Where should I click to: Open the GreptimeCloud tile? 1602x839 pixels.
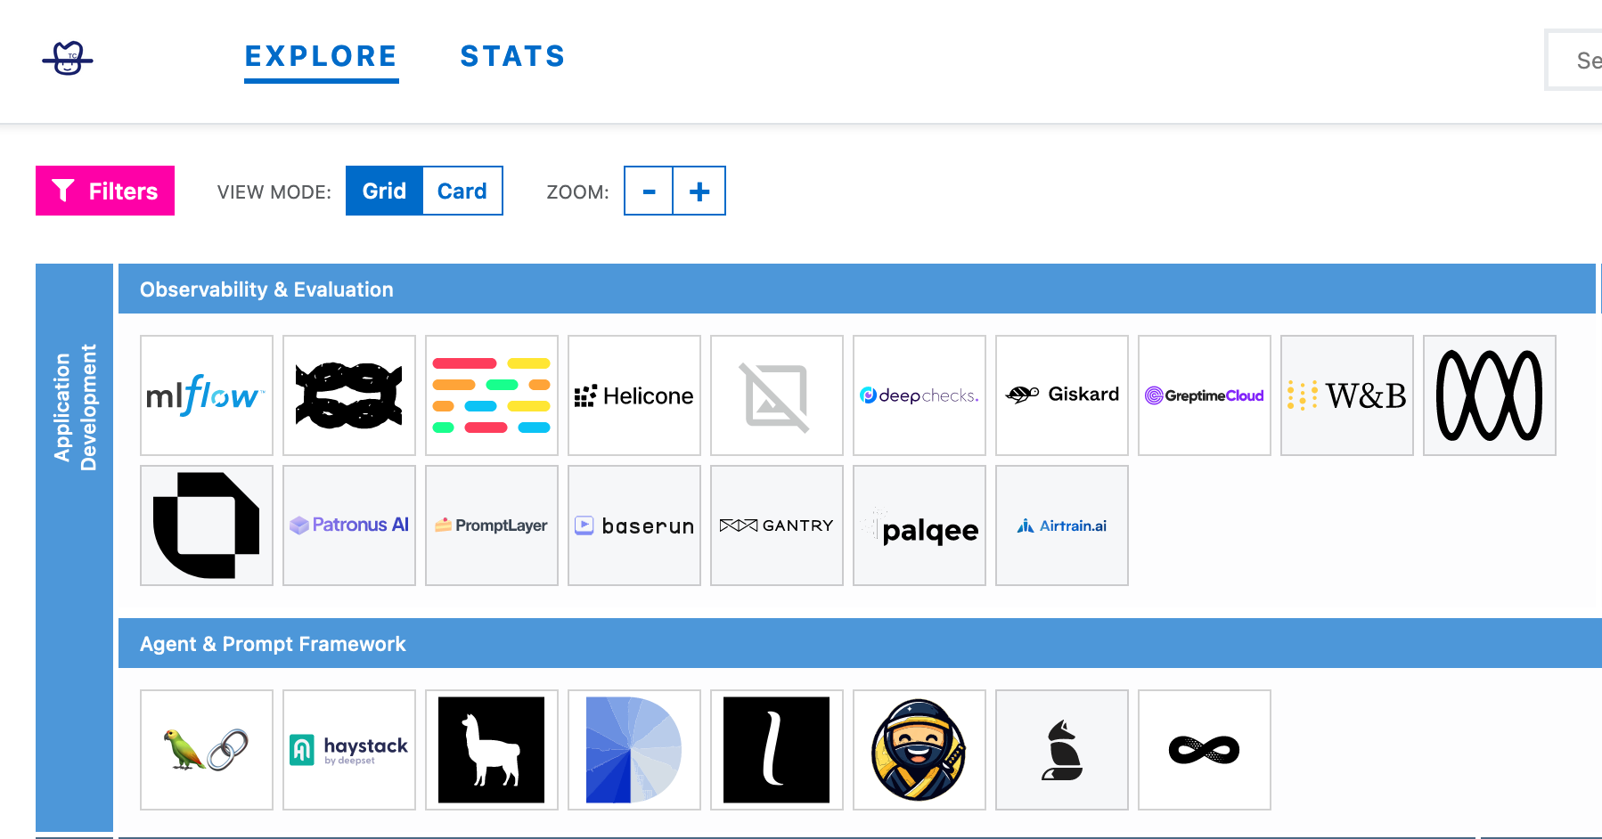tap(1205, 395)
